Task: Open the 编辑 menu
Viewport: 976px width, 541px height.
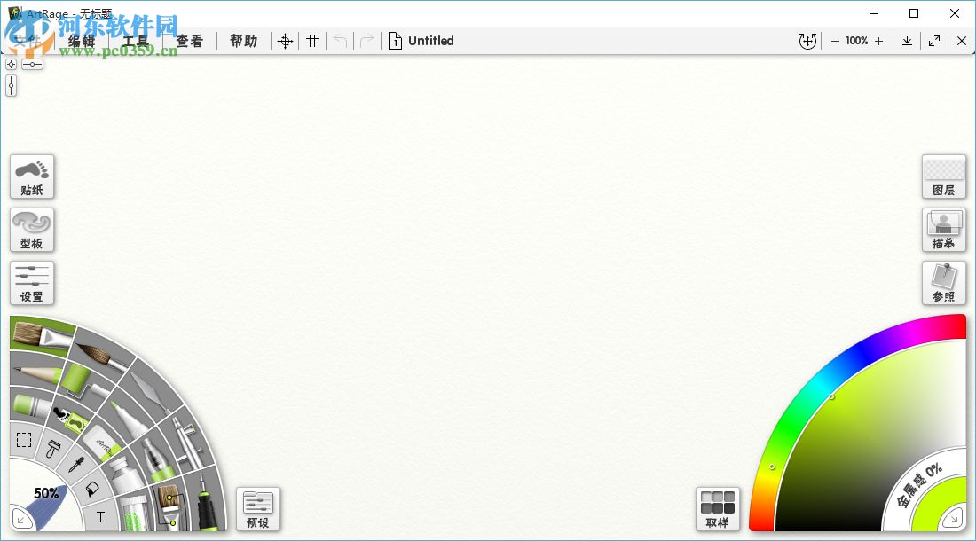Action: [x=82, y=41]
